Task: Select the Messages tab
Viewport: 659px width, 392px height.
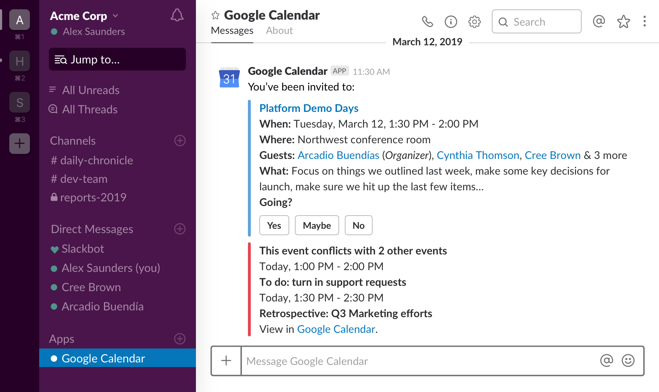Action: (232, 30)
